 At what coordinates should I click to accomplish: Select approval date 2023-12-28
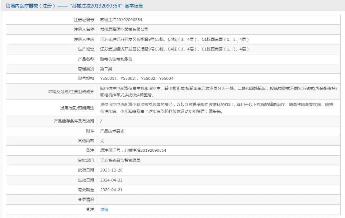click(111, 170)
